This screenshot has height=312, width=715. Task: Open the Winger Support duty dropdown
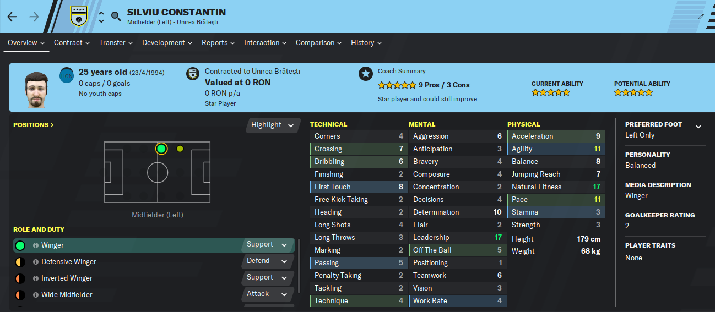(x=267, y=245)
